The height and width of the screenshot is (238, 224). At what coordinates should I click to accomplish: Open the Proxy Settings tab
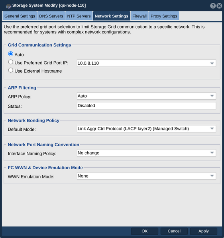164,16
